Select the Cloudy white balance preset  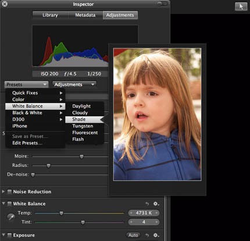(85, 112)
